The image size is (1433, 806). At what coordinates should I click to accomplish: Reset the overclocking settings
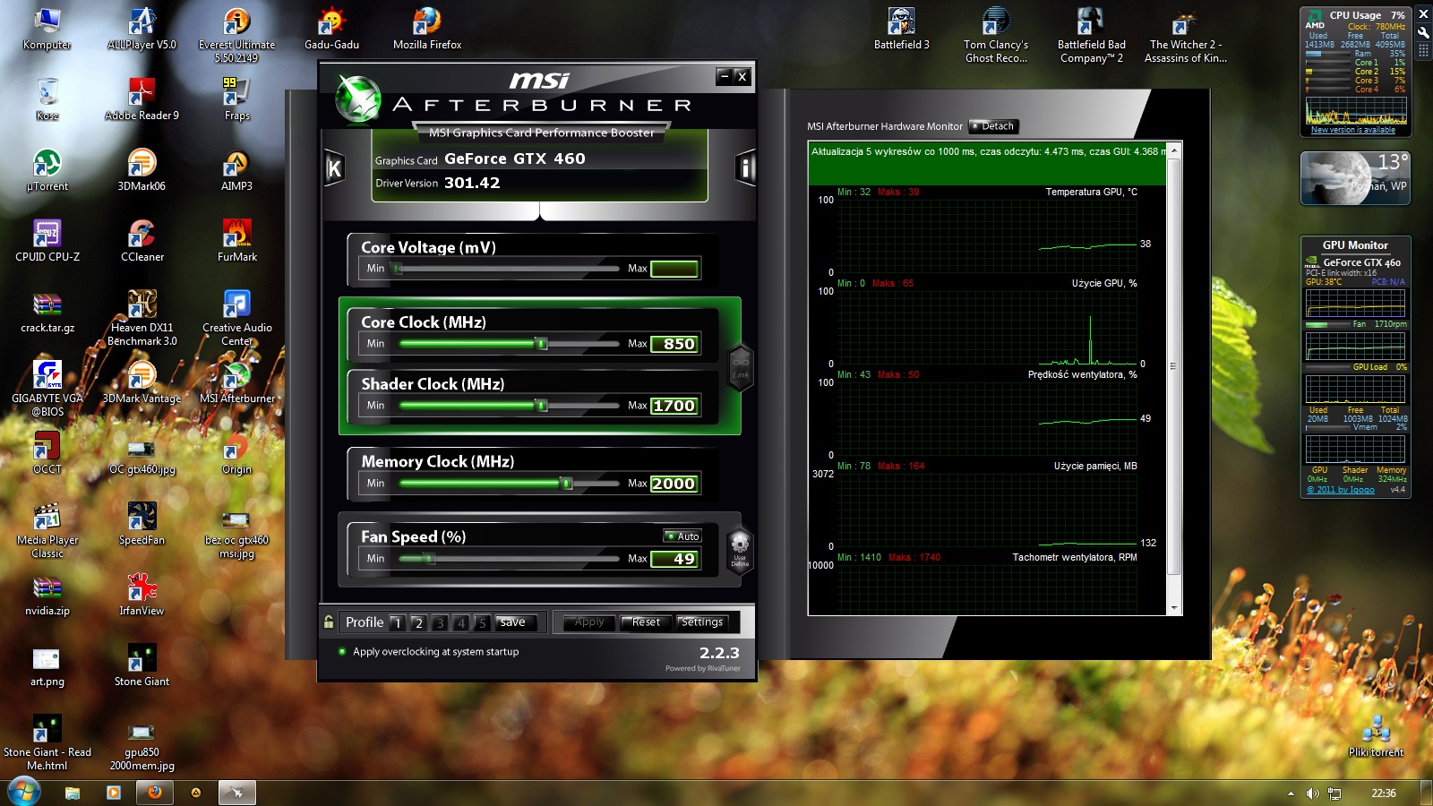[646, 622]
